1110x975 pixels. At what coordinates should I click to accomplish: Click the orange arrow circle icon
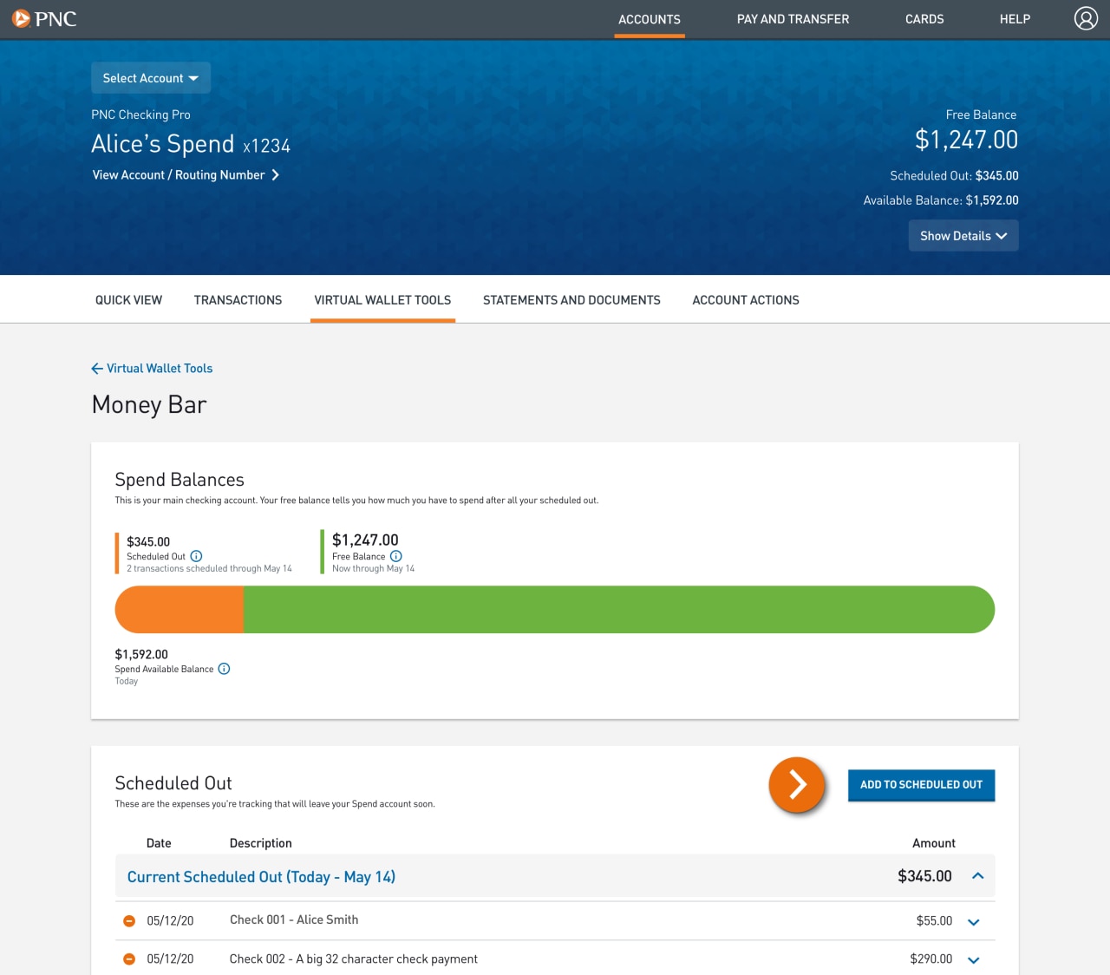[x=796, y=783]
